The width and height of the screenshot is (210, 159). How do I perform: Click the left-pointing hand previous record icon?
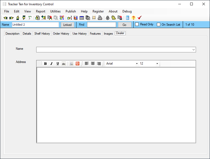pyautogui.click(x=6, y=18)
